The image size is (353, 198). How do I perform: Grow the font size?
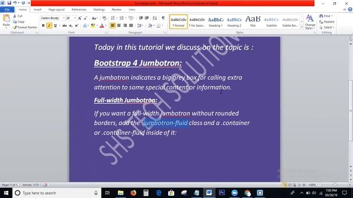point(79,18)
